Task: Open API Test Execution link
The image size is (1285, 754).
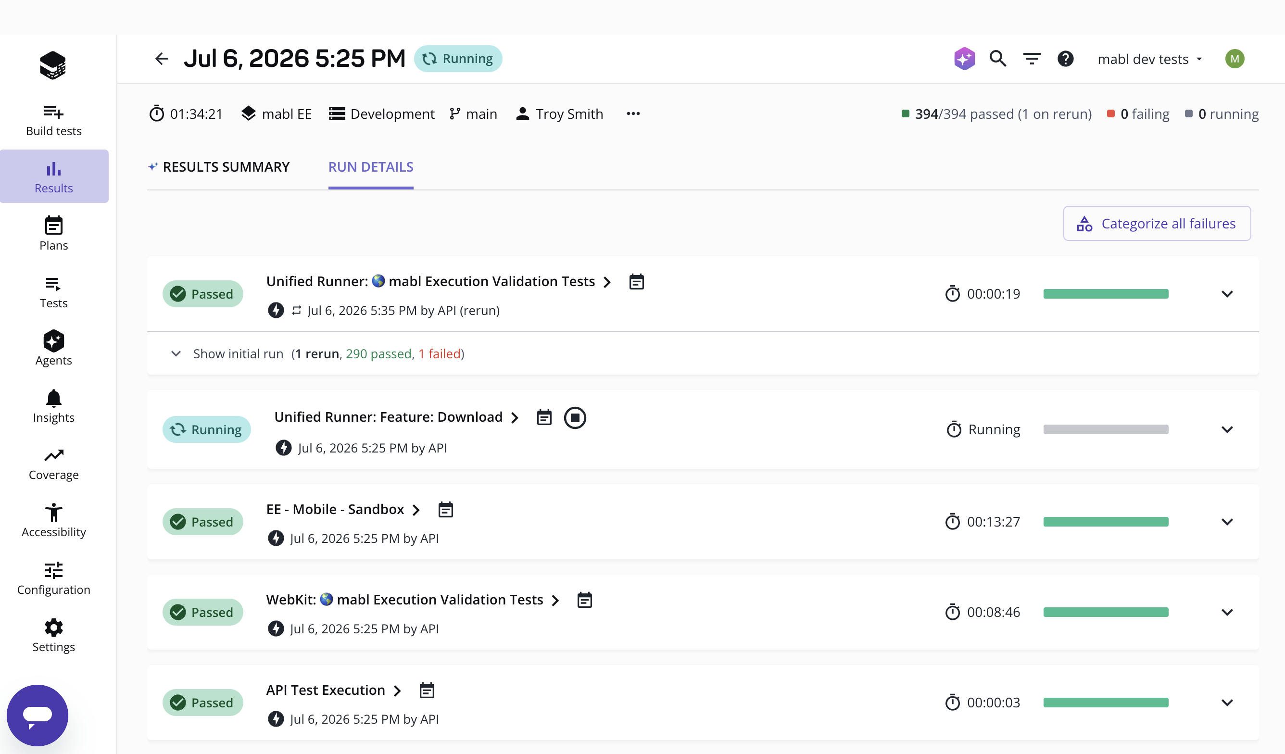Action: [333, 690]
